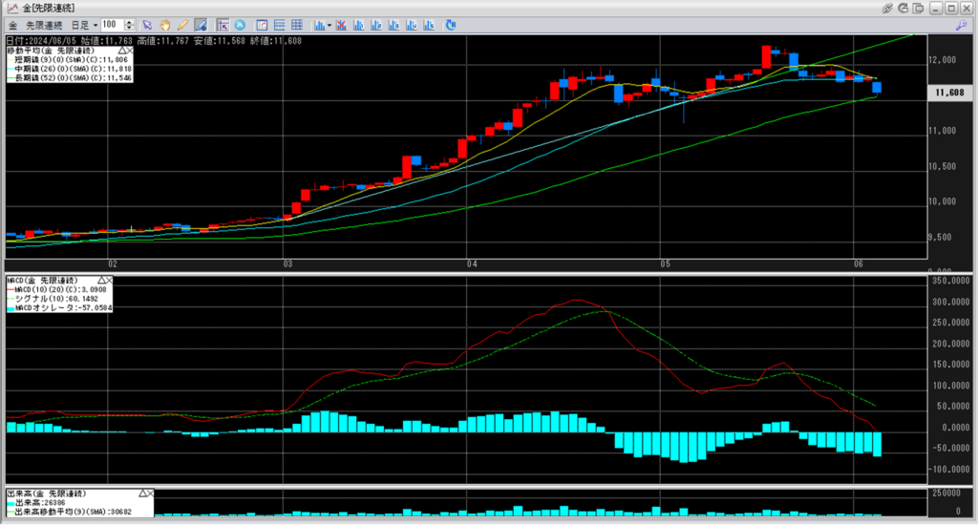This screenshot has width=978, height=525.
Task: Toggle the trendline edit mode button
Action: pos(199,24)
